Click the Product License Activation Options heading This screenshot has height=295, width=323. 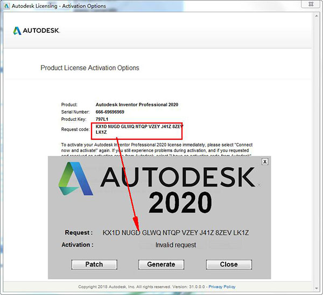click(x=90, y=68)
